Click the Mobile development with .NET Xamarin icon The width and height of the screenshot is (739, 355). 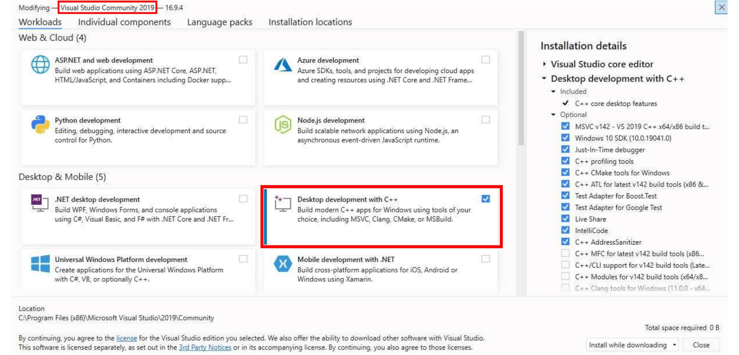pos(282,264)
